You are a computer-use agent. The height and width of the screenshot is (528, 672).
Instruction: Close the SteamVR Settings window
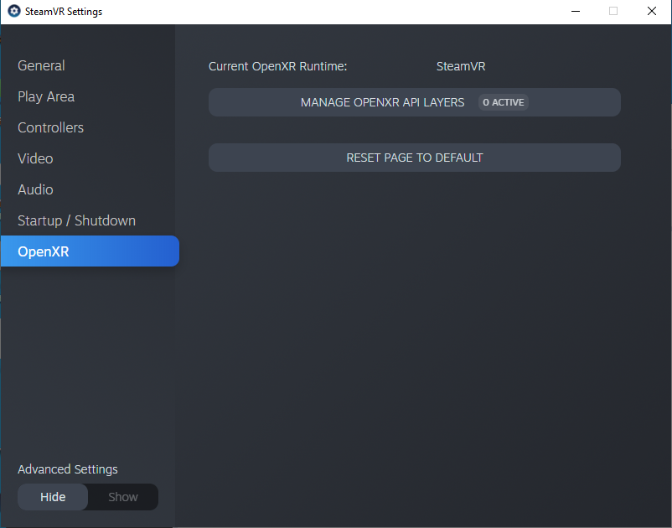651,11
